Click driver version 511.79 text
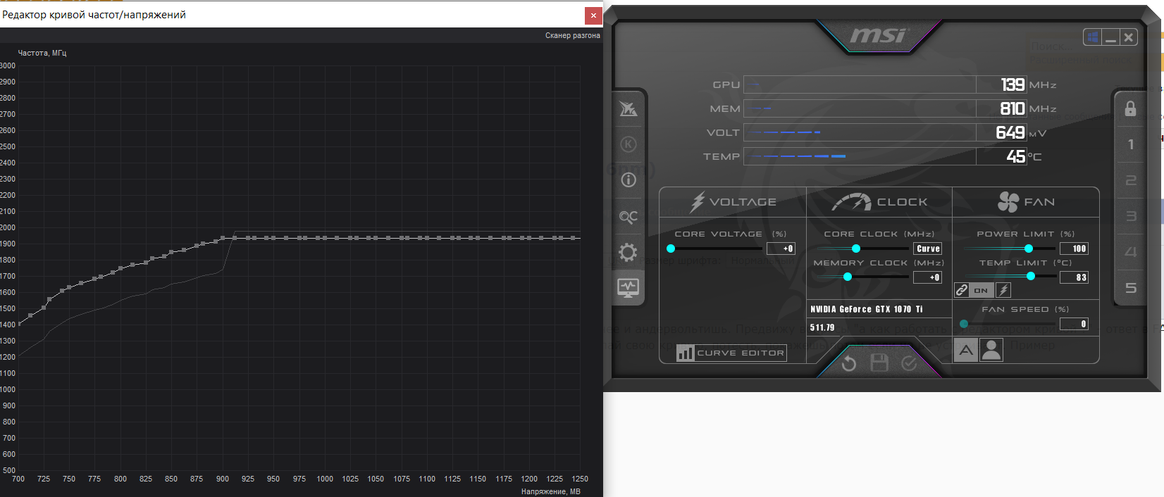The image size is (1164, 497). pos(822,327)
